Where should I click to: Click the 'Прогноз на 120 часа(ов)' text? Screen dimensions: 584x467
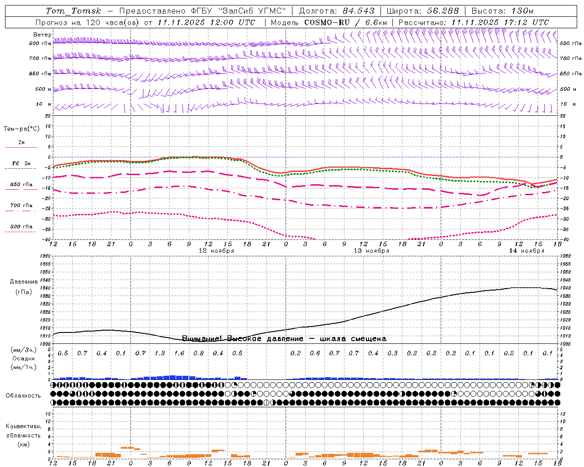(87, 22)
